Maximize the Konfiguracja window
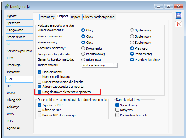 point(168,6)
